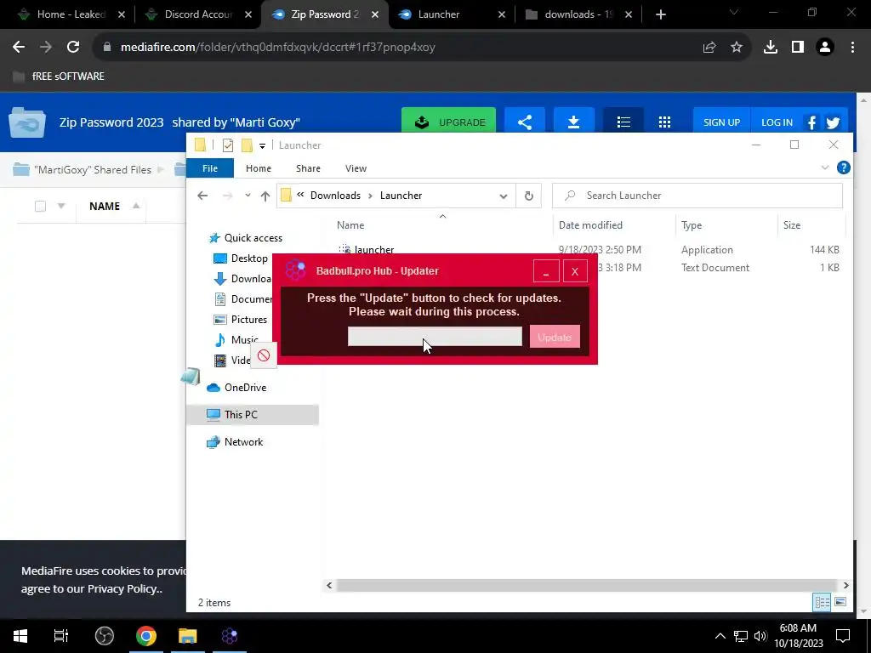Click the updater progress bar field

[x=435, y=337]
